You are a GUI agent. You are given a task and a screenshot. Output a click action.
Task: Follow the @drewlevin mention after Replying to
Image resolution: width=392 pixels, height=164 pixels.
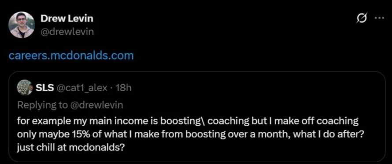click(97, 105)
